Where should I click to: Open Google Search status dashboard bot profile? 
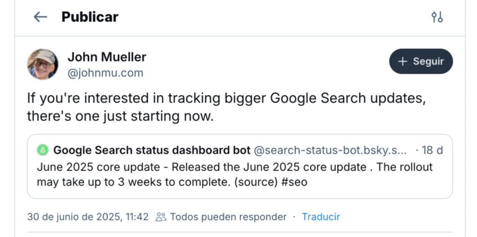point(152,150)
